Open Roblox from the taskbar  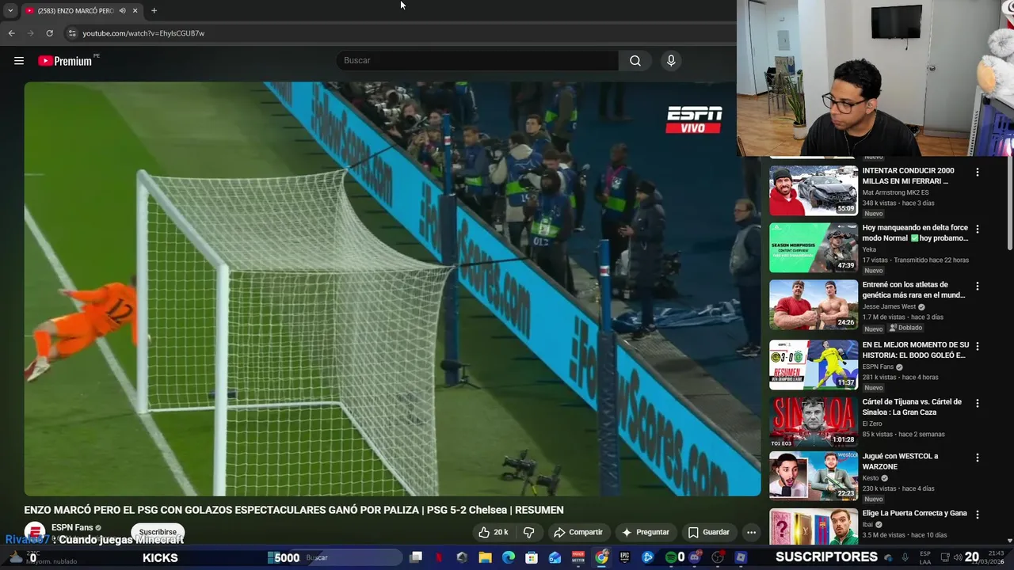741,557
